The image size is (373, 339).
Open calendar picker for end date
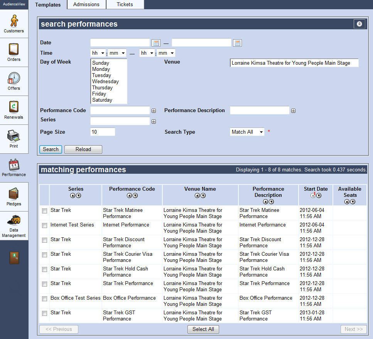click(237, 43)
